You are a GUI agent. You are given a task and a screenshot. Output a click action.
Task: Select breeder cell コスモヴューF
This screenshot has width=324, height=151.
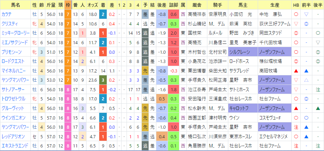(275, 118)
